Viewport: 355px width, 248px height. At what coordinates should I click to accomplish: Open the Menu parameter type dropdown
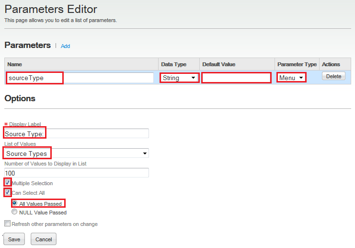(x=291, y=78)
